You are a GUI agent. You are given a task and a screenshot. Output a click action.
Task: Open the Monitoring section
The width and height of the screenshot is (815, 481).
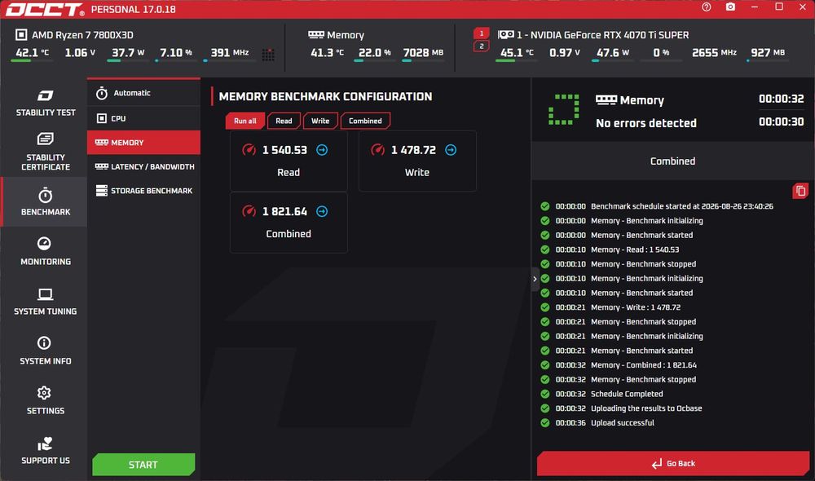click(x=45, y=251)
